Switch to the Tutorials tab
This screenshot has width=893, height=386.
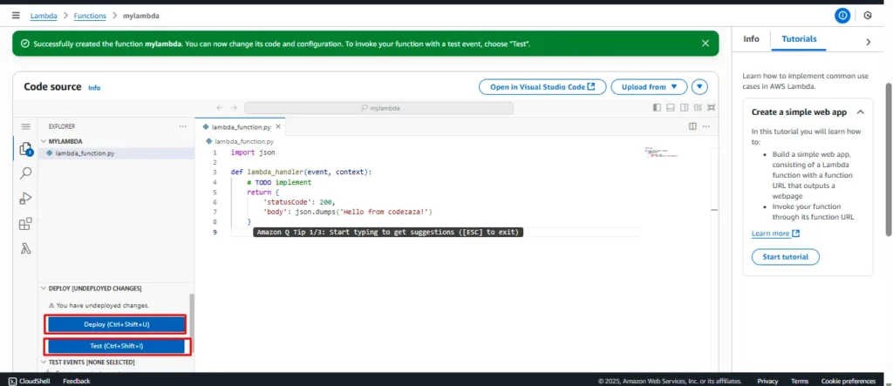799,39
